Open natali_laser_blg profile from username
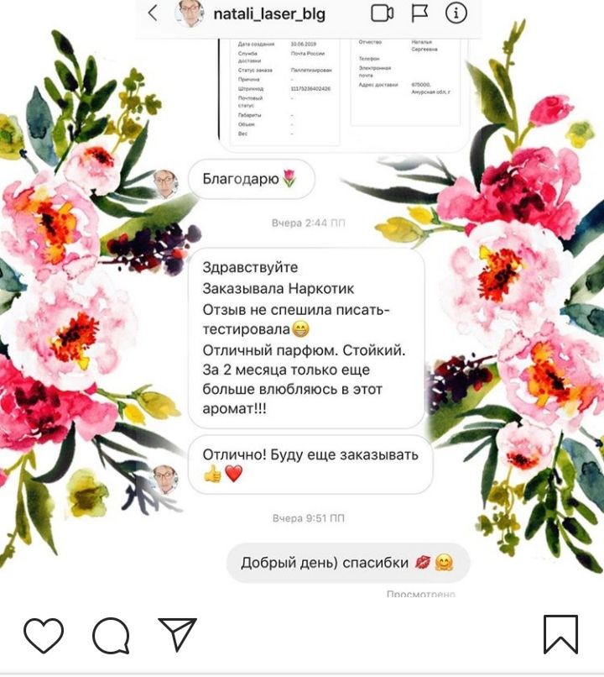 coord(269,14)
